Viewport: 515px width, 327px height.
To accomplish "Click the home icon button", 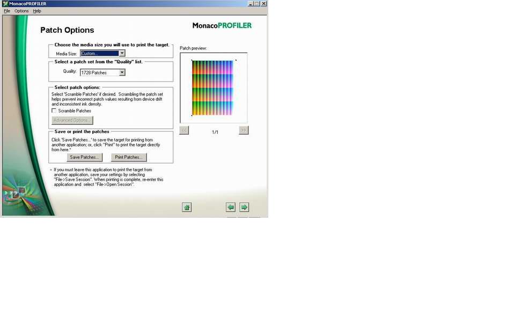I will pos(187,207).
